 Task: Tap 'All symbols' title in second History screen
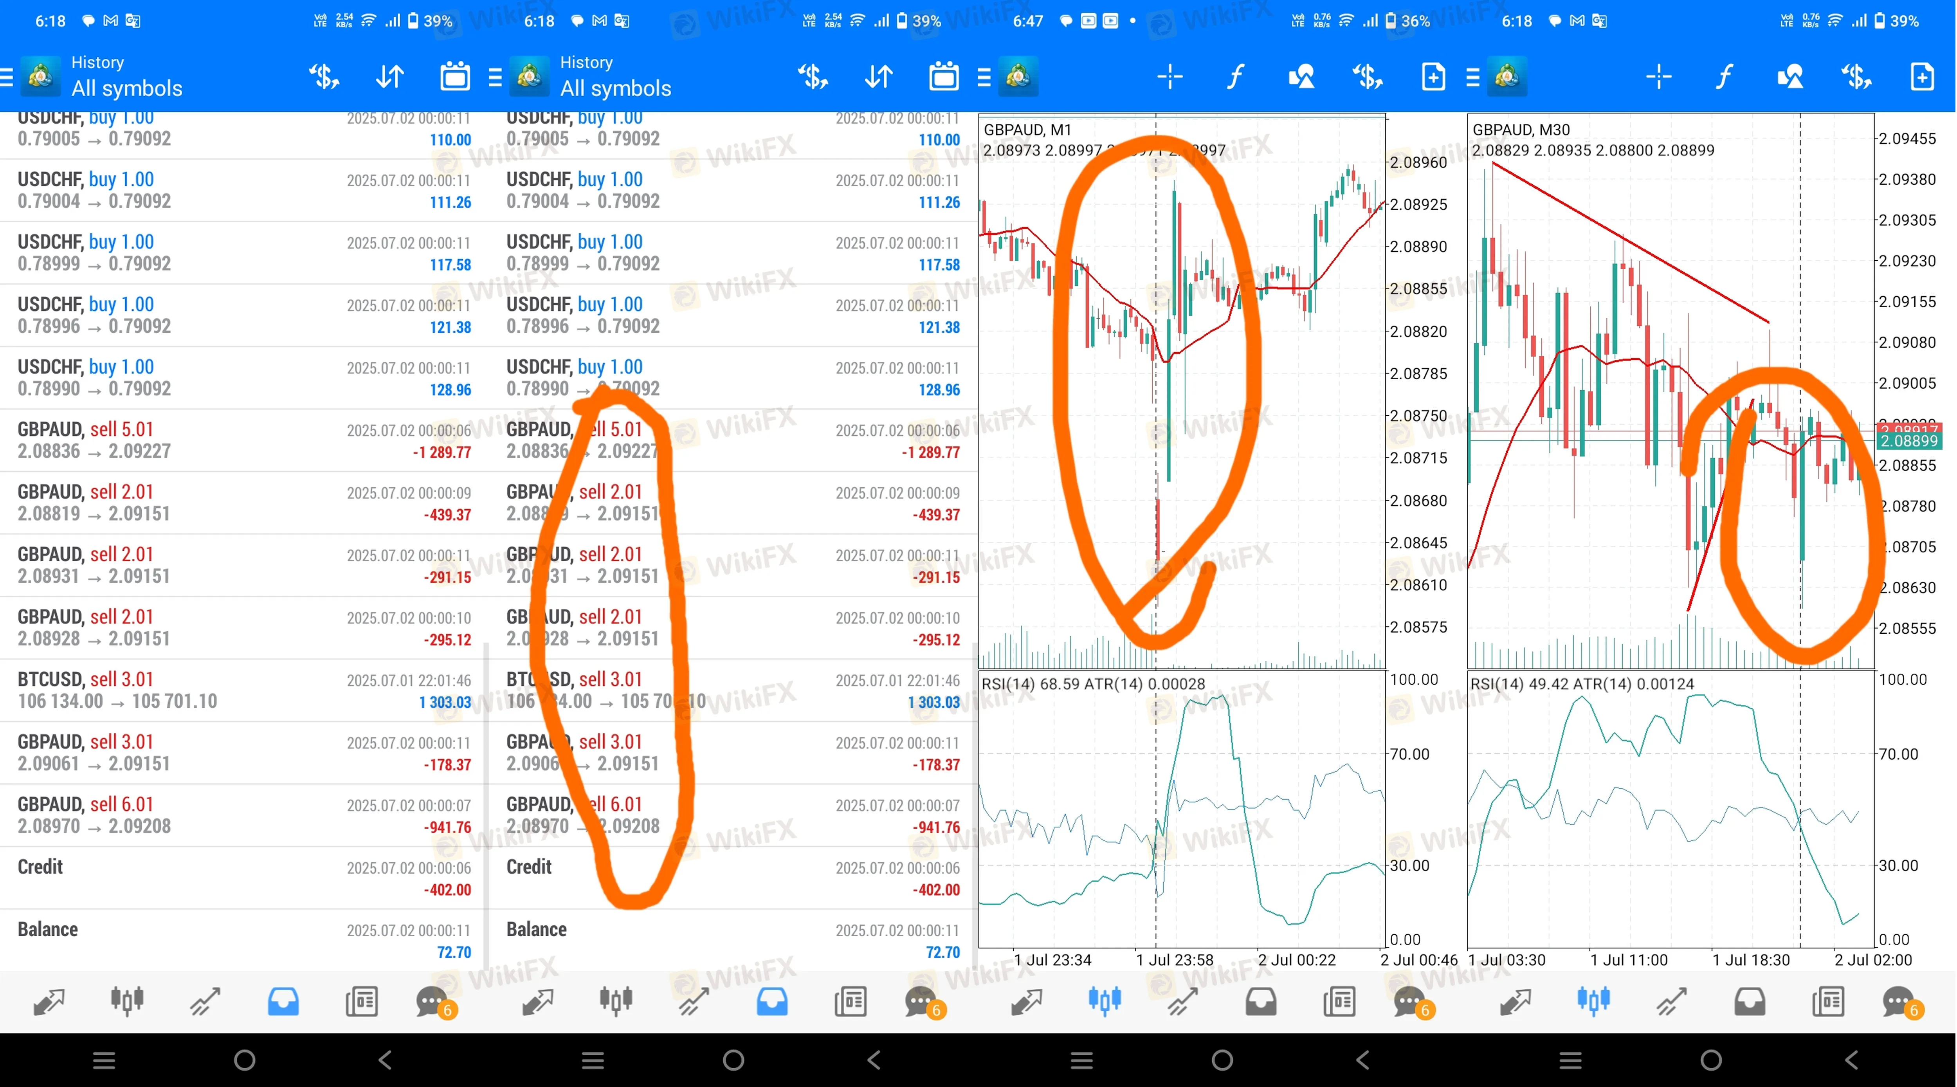coord(615,88)
